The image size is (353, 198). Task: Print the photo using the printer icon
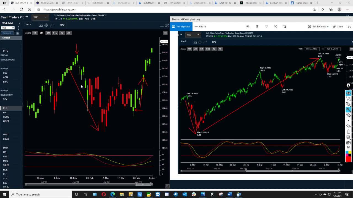(349, 26)
